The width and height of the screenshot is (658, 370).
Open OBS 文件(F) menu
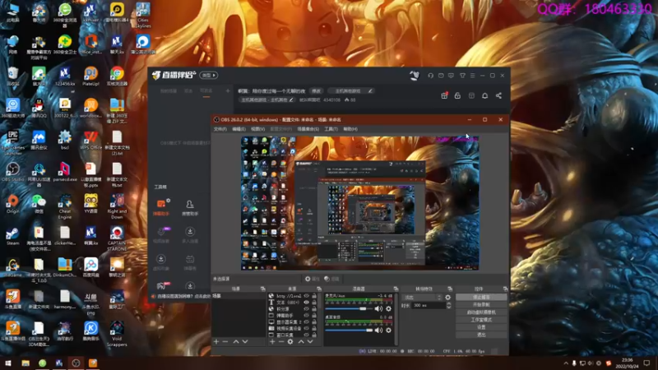pyautogui.click(x=220, y=129)
